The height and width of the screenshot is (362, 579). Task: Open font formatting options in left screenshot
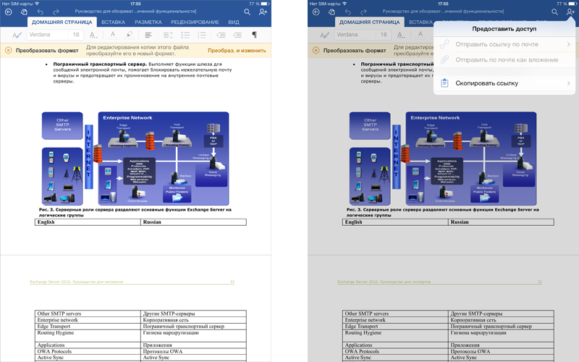(x=93, y=35)
